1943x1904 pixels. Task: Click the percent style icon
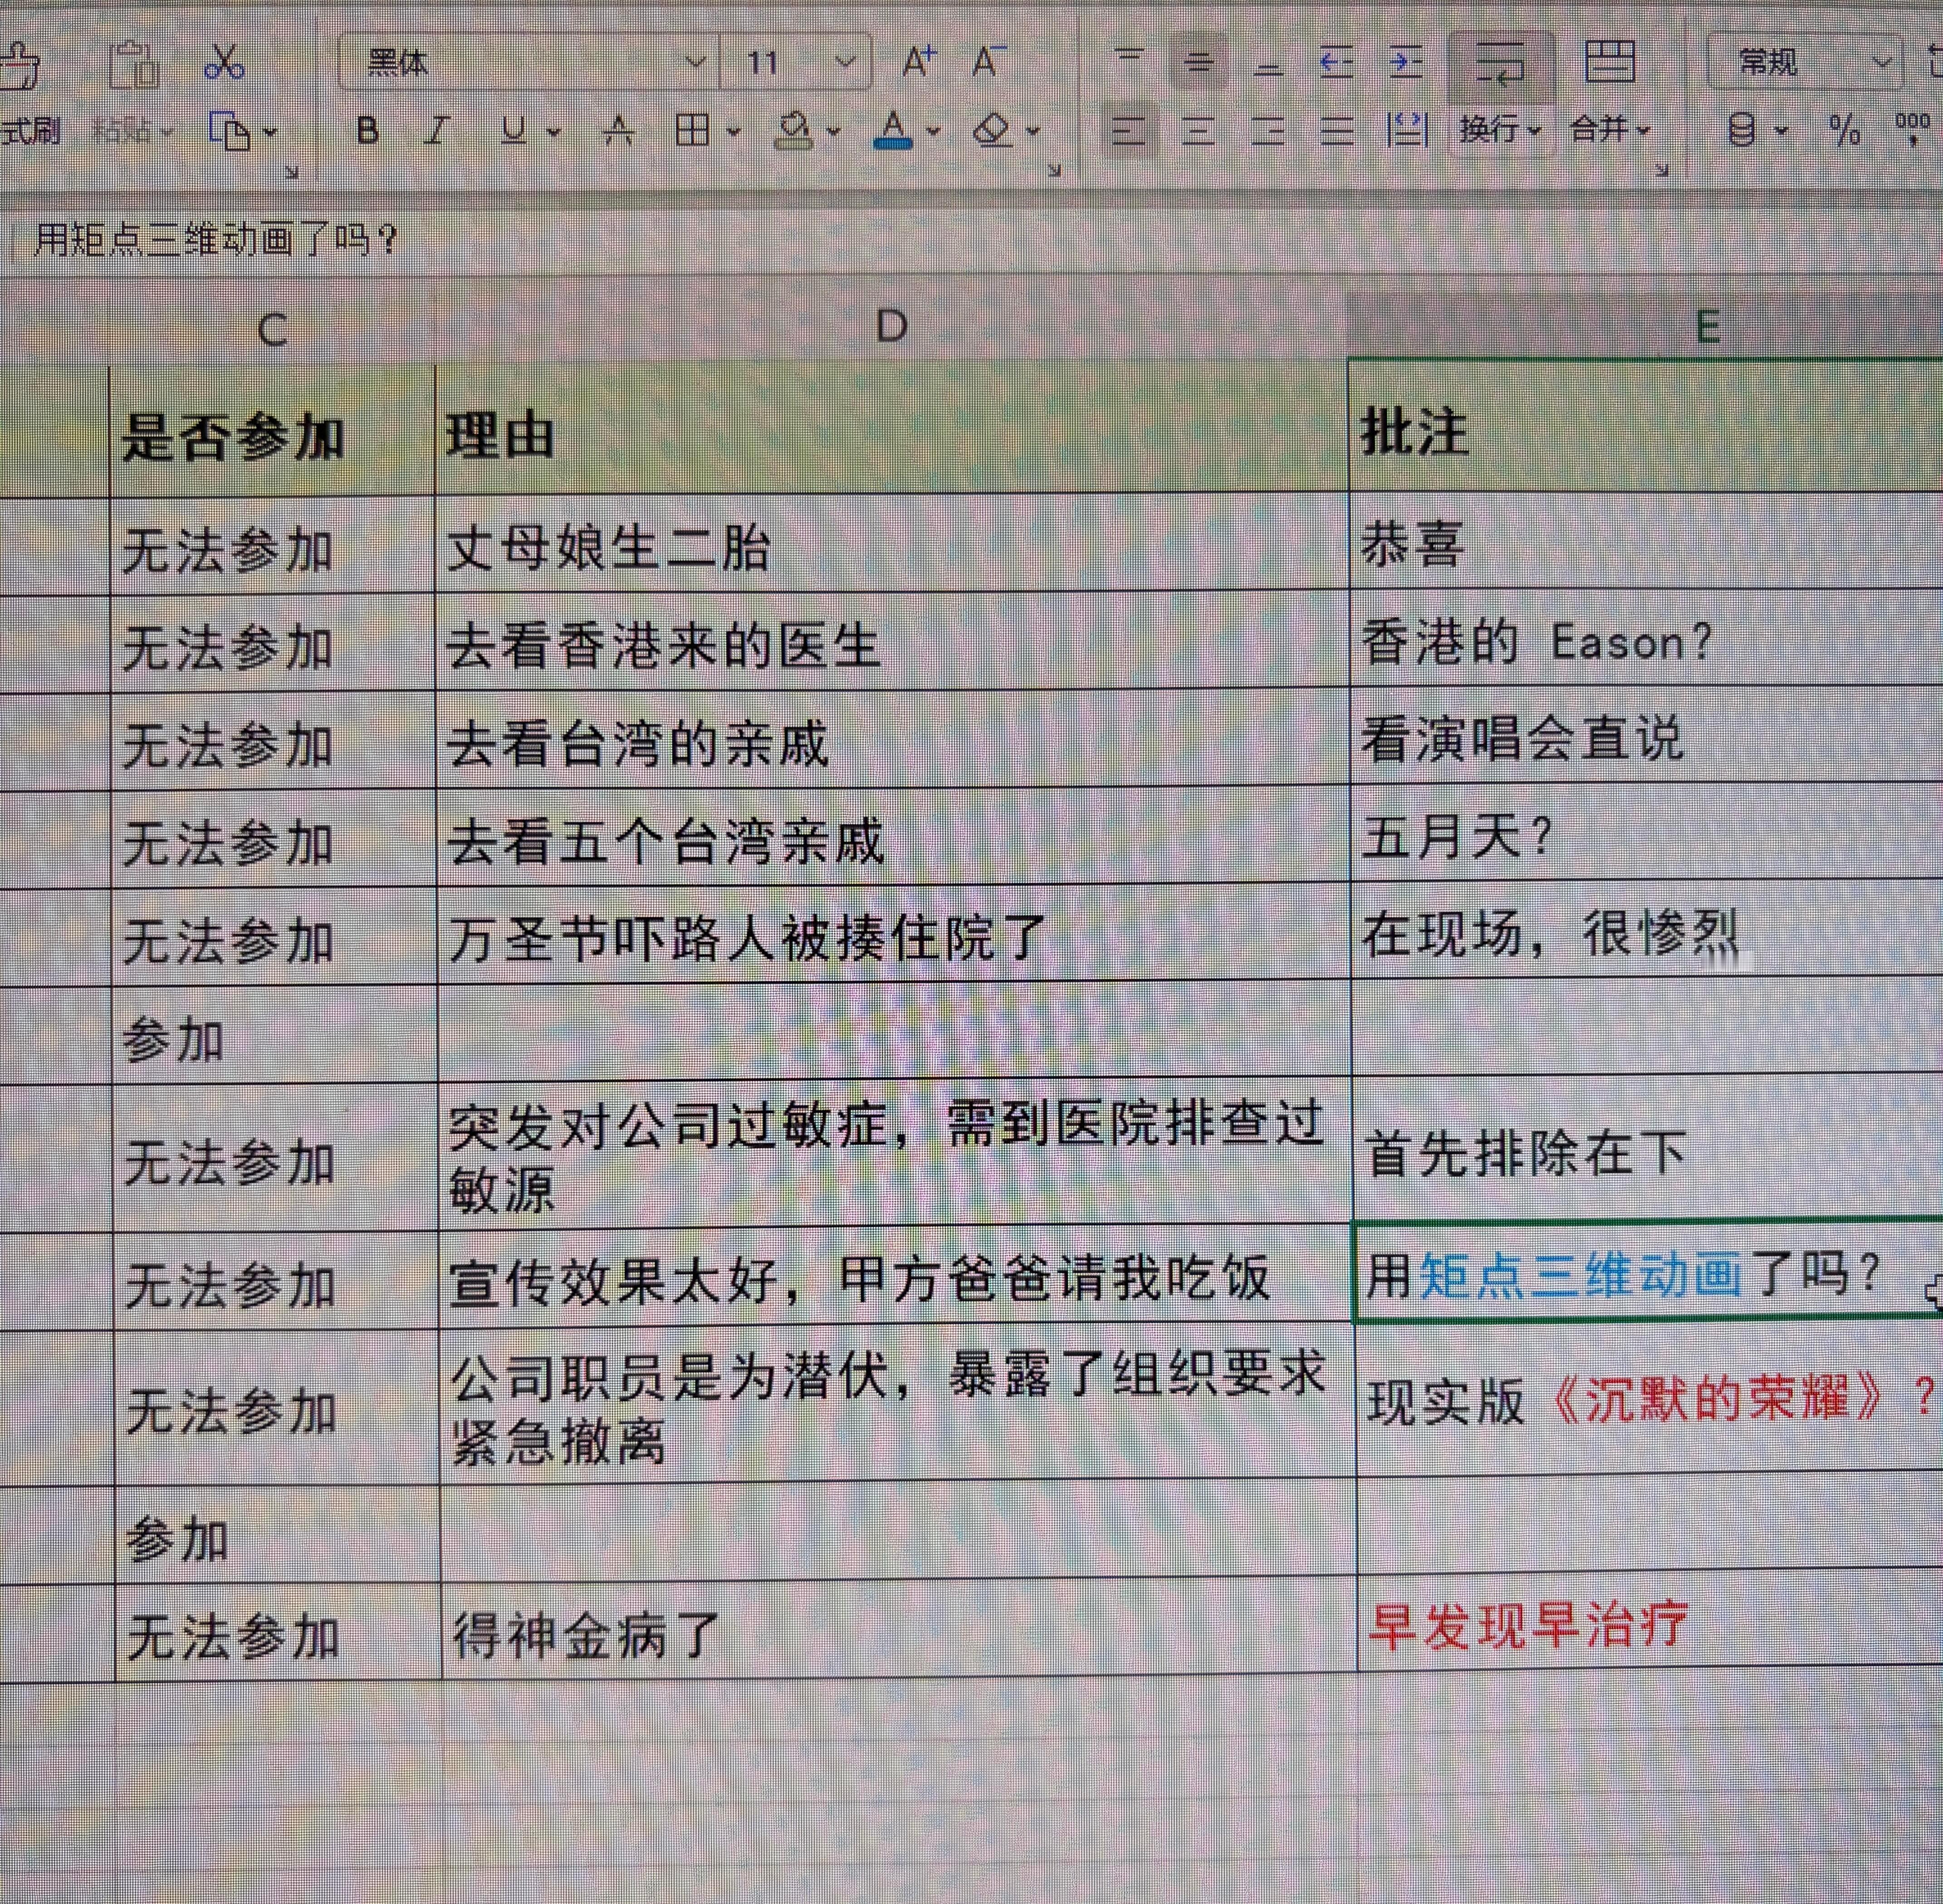click(x=1845, y=130)
